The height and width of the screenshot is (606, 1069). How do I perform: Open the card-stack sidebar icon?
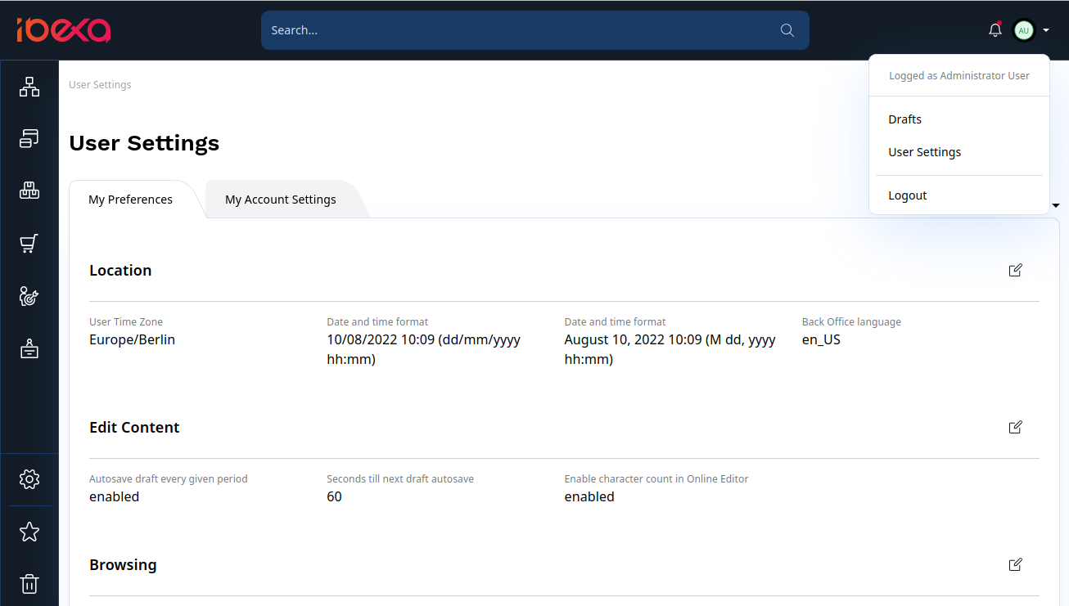click(x=29, y=138)
